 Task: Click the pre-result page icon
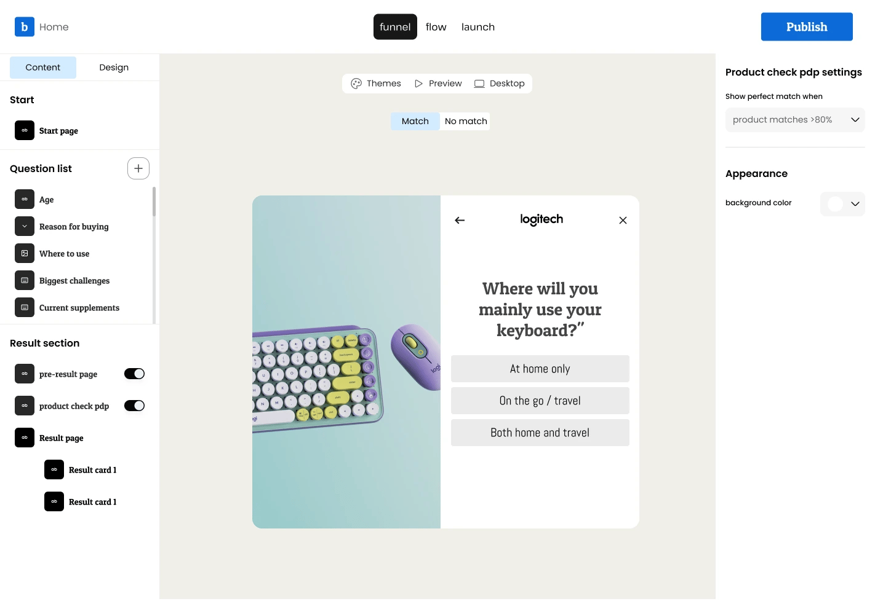tap(24, 374)
